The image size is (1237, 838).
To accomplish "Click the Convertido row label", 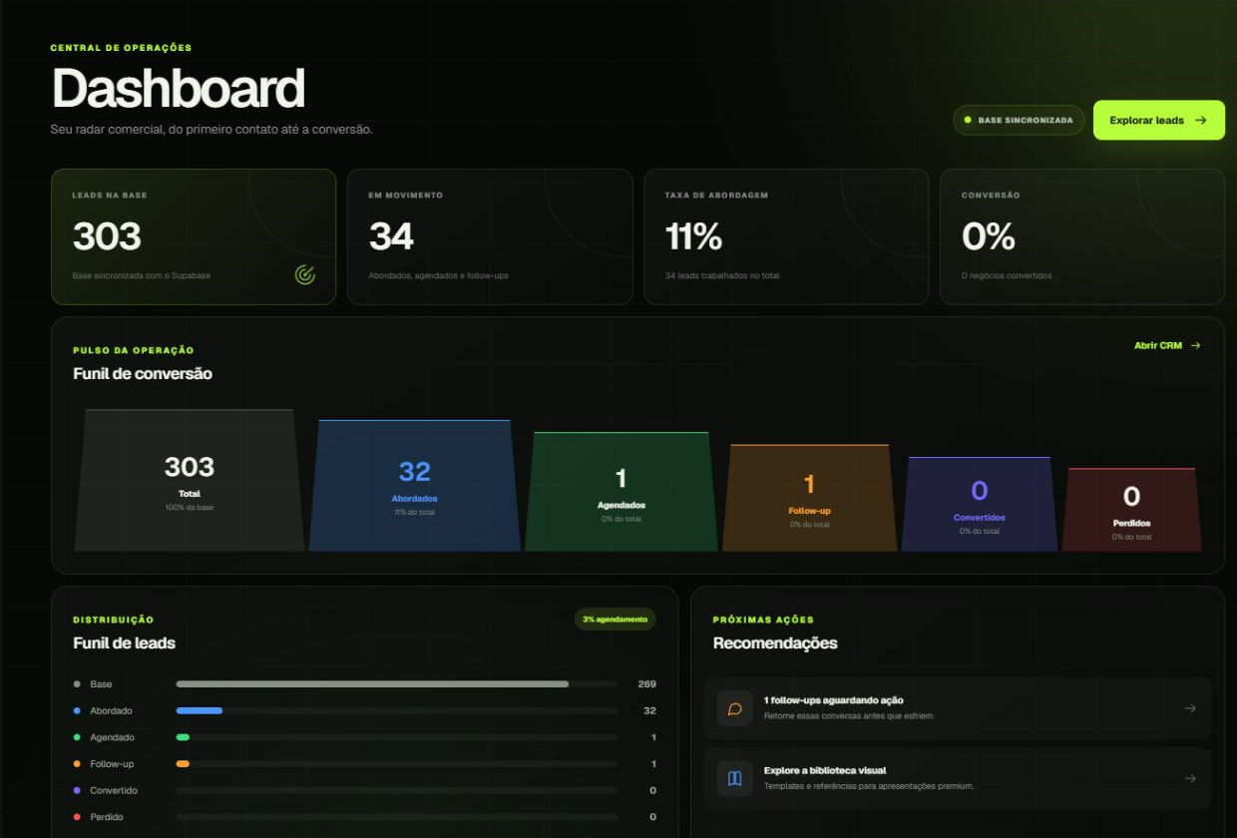I will click(114, 790).
